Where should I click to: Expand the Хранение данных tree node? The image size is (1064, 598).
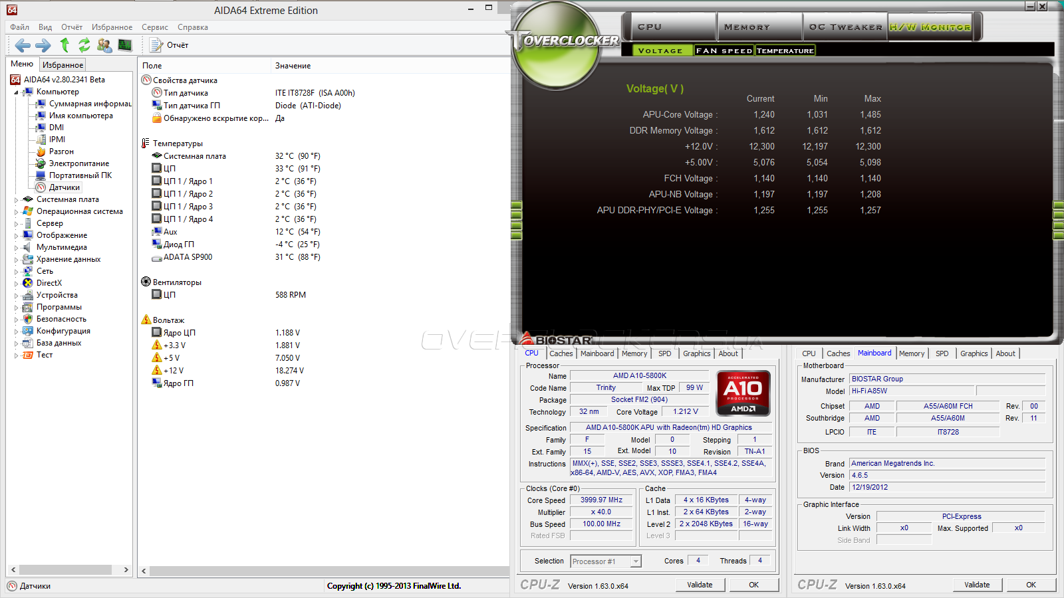click(x=17, y=259)
